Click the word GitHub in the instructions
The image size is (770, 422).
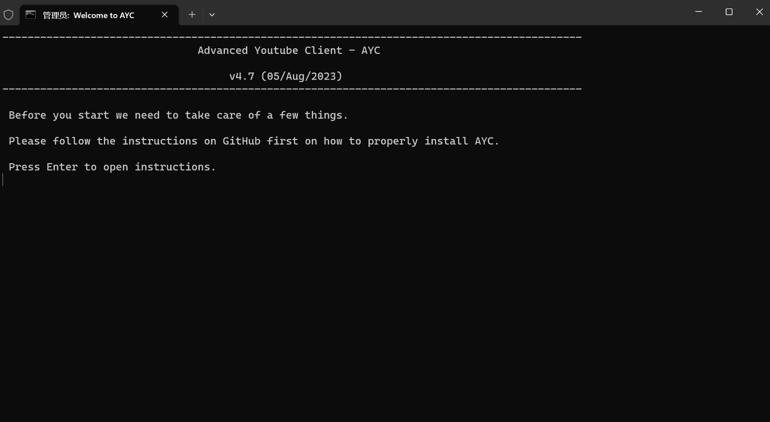[242, 141]
